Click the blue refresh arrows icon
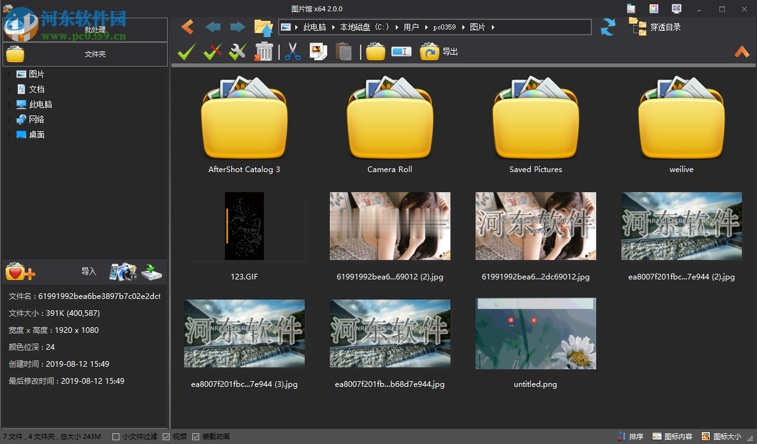The image size is (757, 444). tap(607, 27)
